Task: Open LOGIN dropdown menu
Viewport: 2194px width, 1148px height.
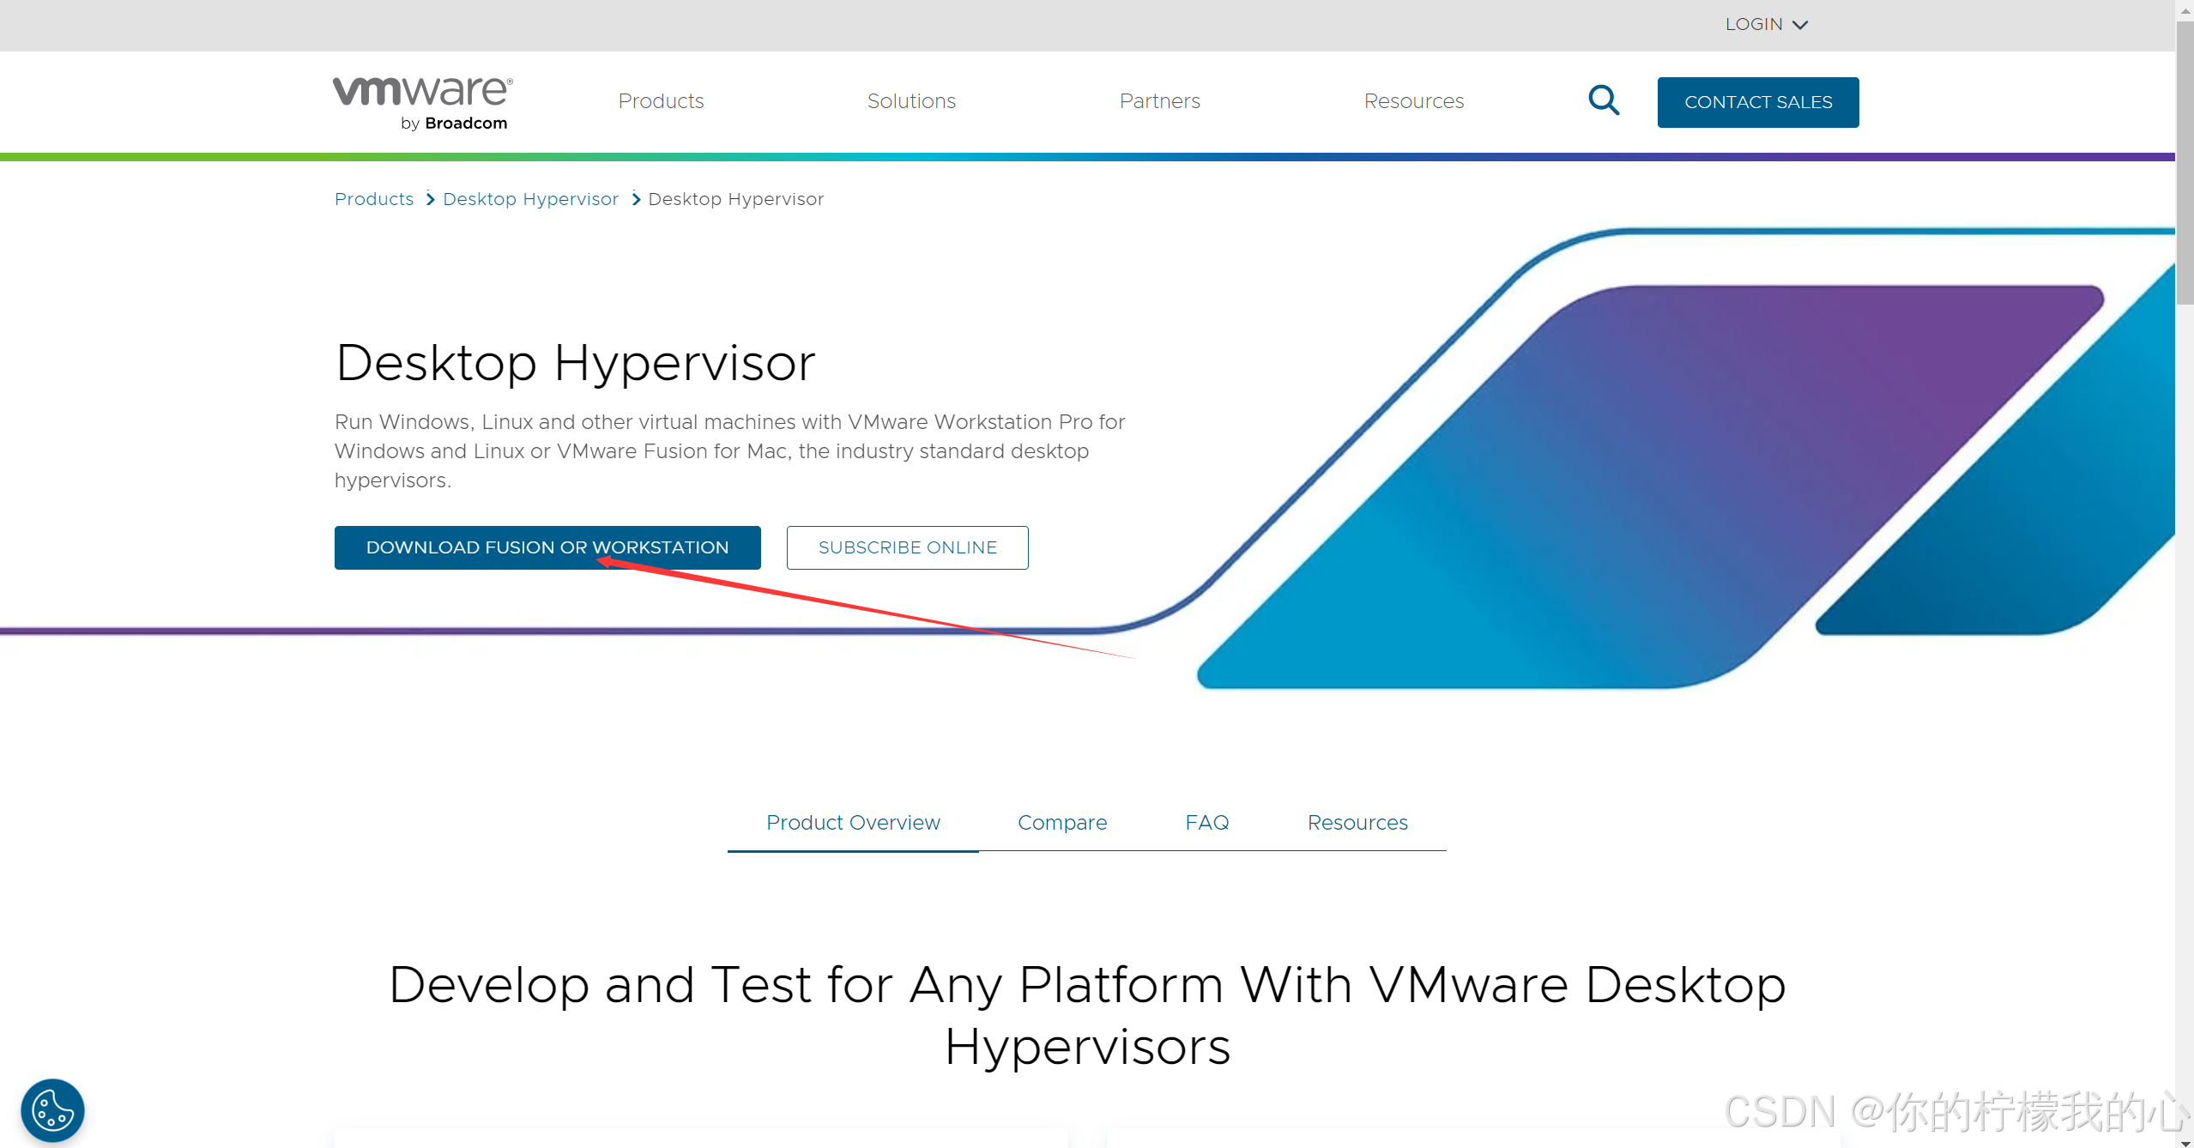Action: (x=1763, y=25)
